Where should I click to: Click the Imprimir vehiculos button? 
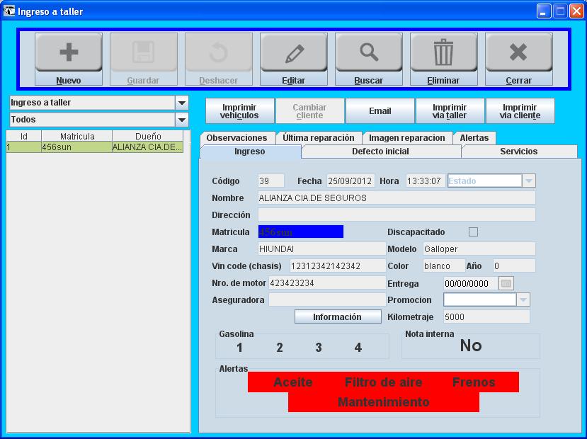[239, 111]
